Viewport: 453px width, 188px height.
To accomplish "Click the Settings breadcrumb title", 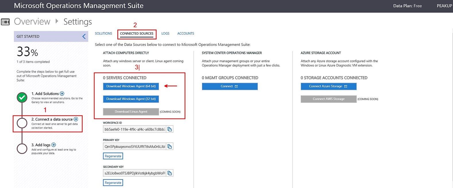I will pos(78,22).
